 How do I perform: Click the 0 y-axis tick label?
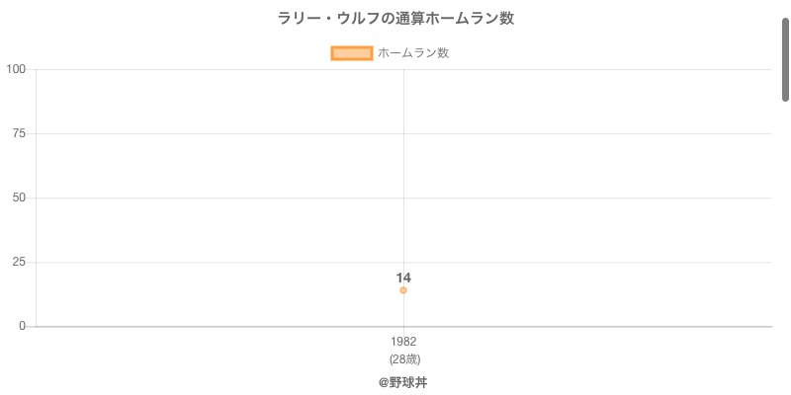click(23, 326)
